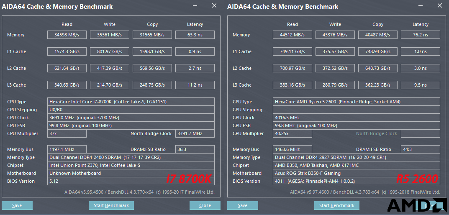449x215 pixels.
Task: Click the 4016.5 MHz CPU Clock field
Action: pos(357,118)
